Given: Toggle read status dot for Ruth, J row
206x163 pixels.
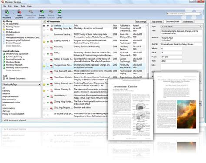Looking at the screenshot, I should [48, 54].
